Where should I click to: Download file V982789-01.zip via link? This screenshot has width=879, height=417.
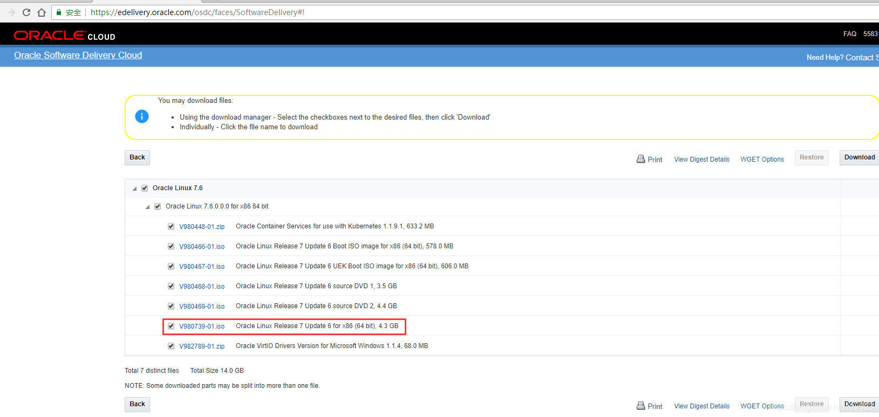[x=202, y=346]
